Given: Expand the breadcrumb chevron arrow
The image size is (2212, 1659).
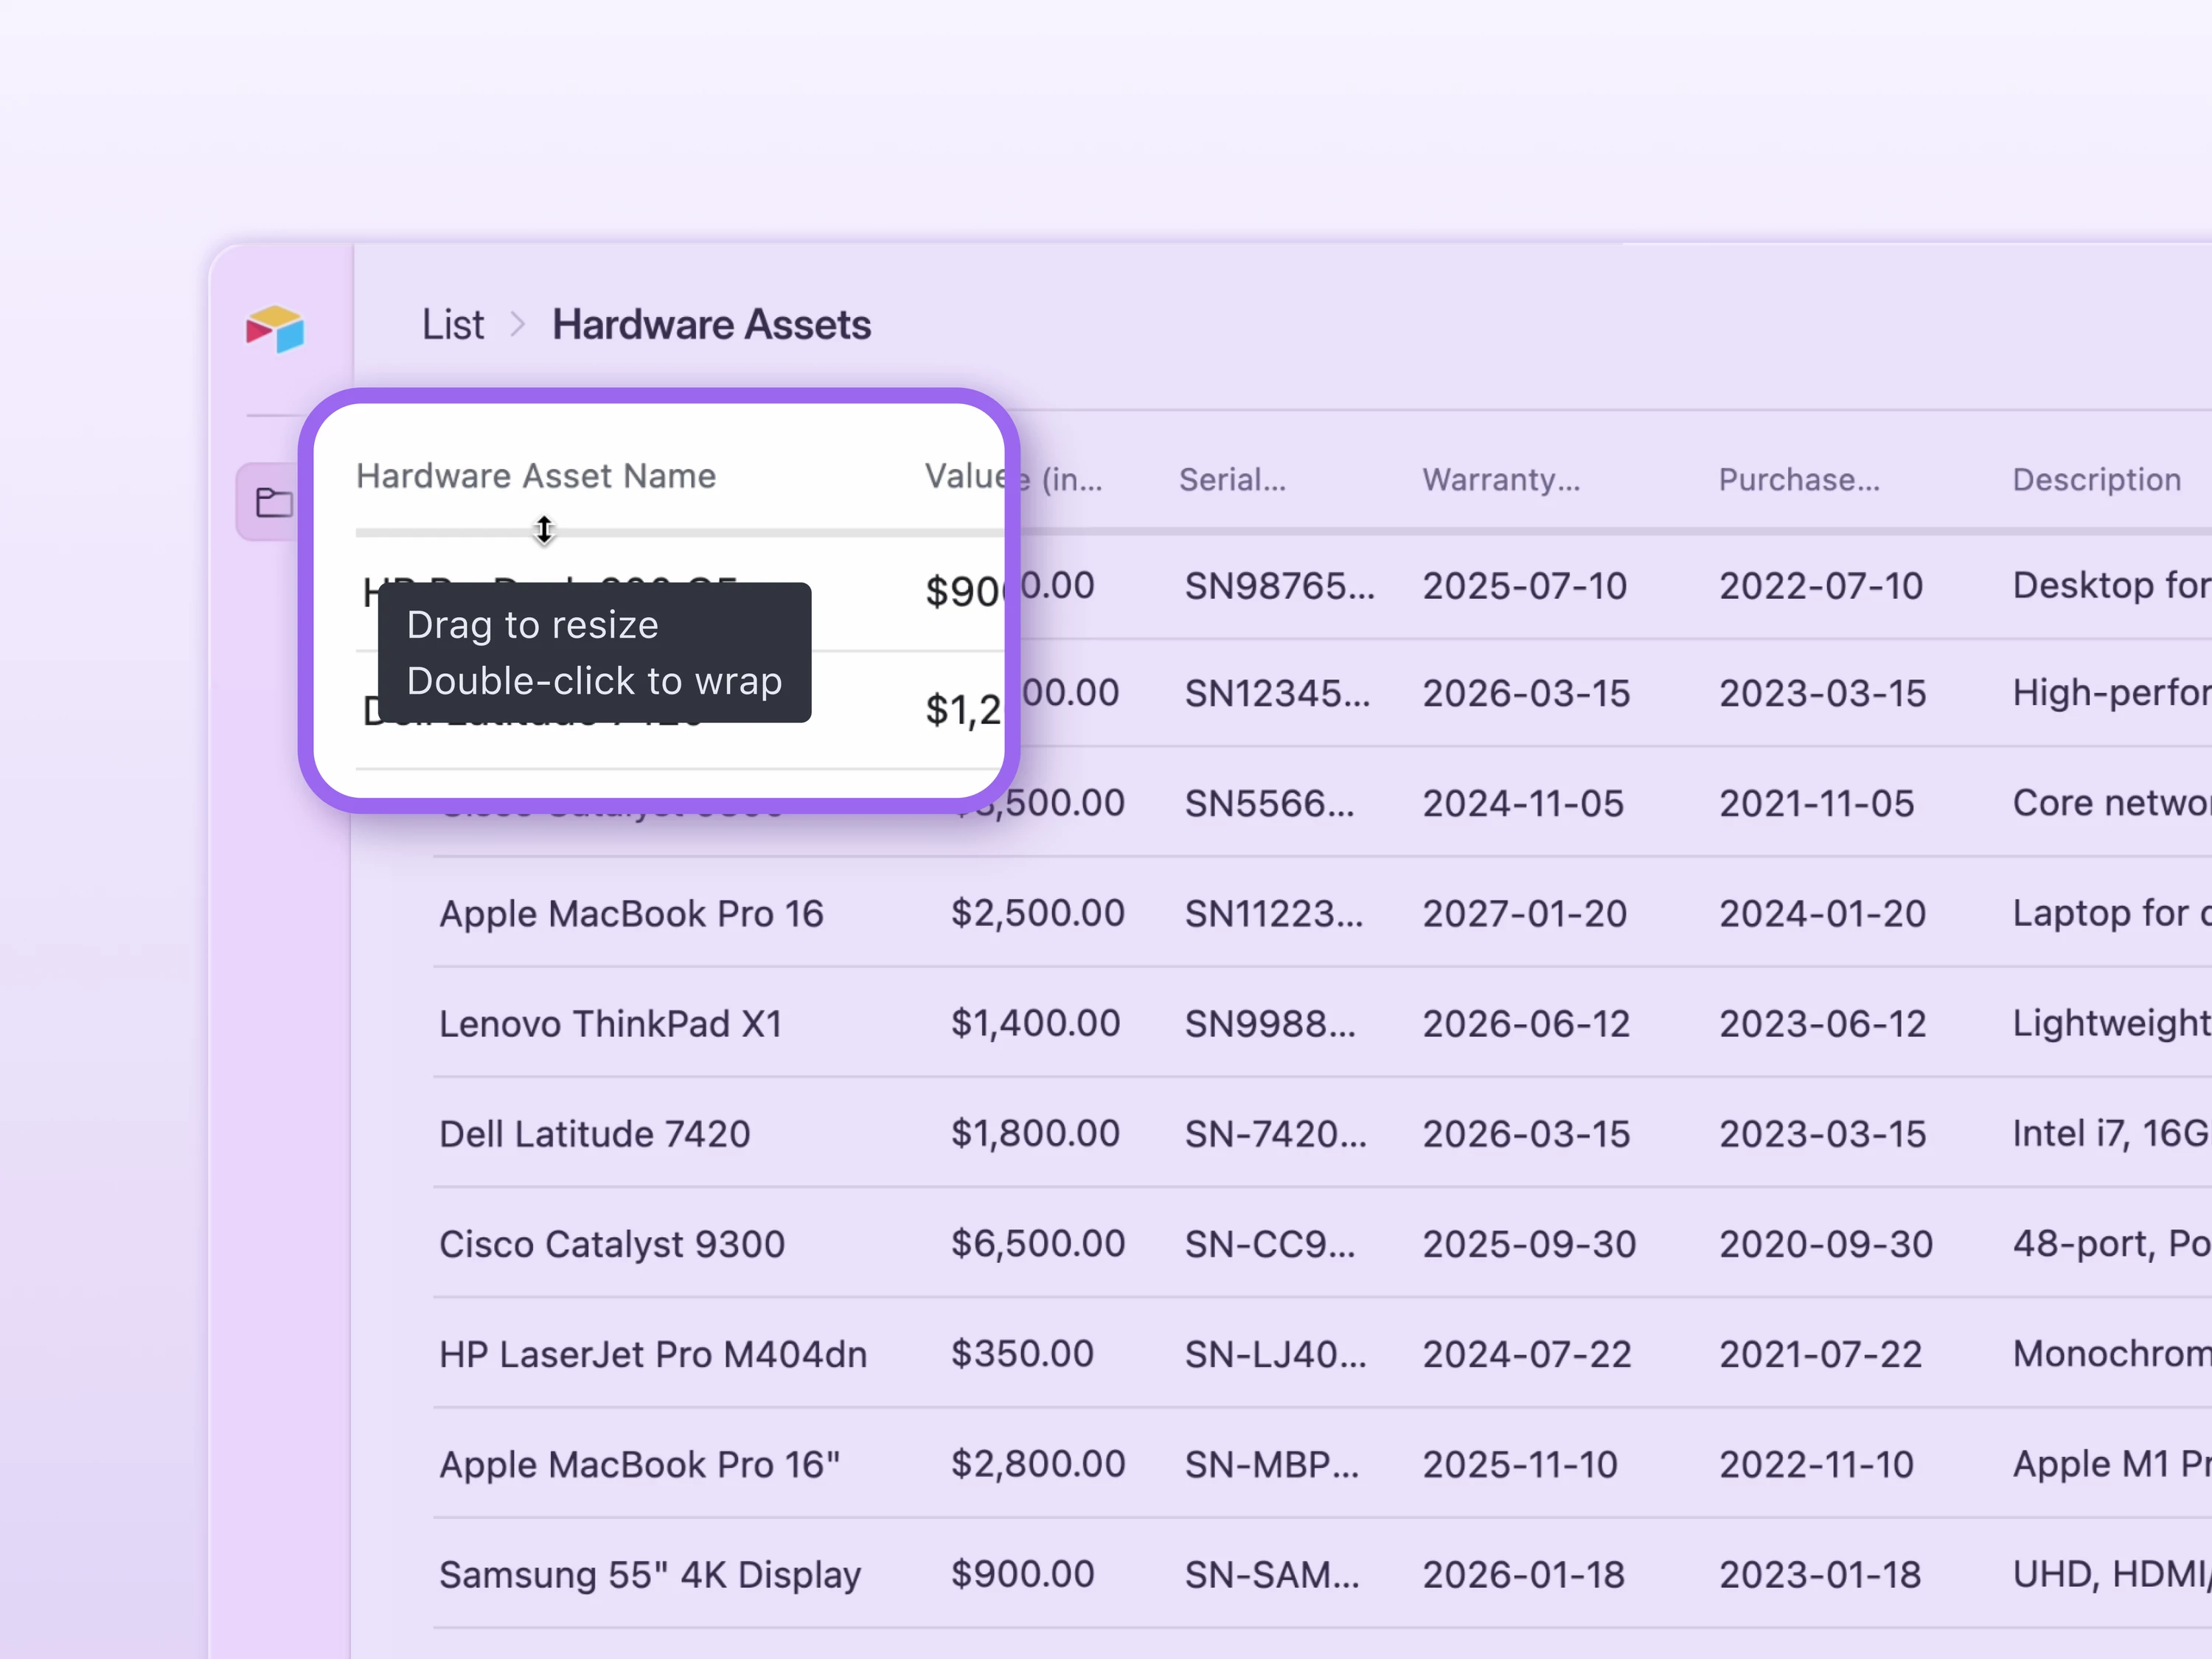Looking at the screenshot, I should point(517,325).
